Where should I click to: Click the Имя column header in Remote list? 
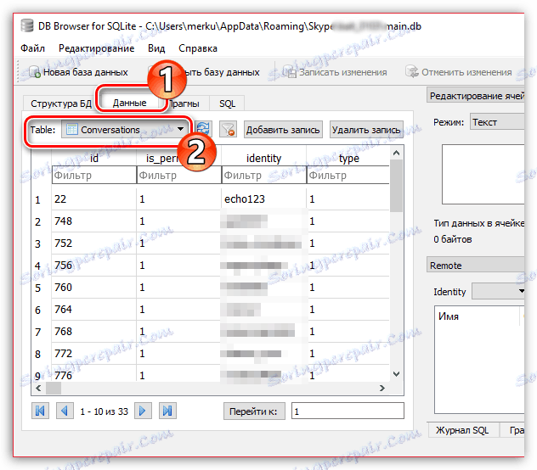tap(478, 316)
